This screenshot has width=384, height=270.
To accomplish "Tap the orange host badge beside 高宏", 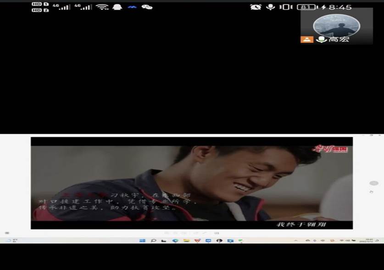I will point(307,39).
